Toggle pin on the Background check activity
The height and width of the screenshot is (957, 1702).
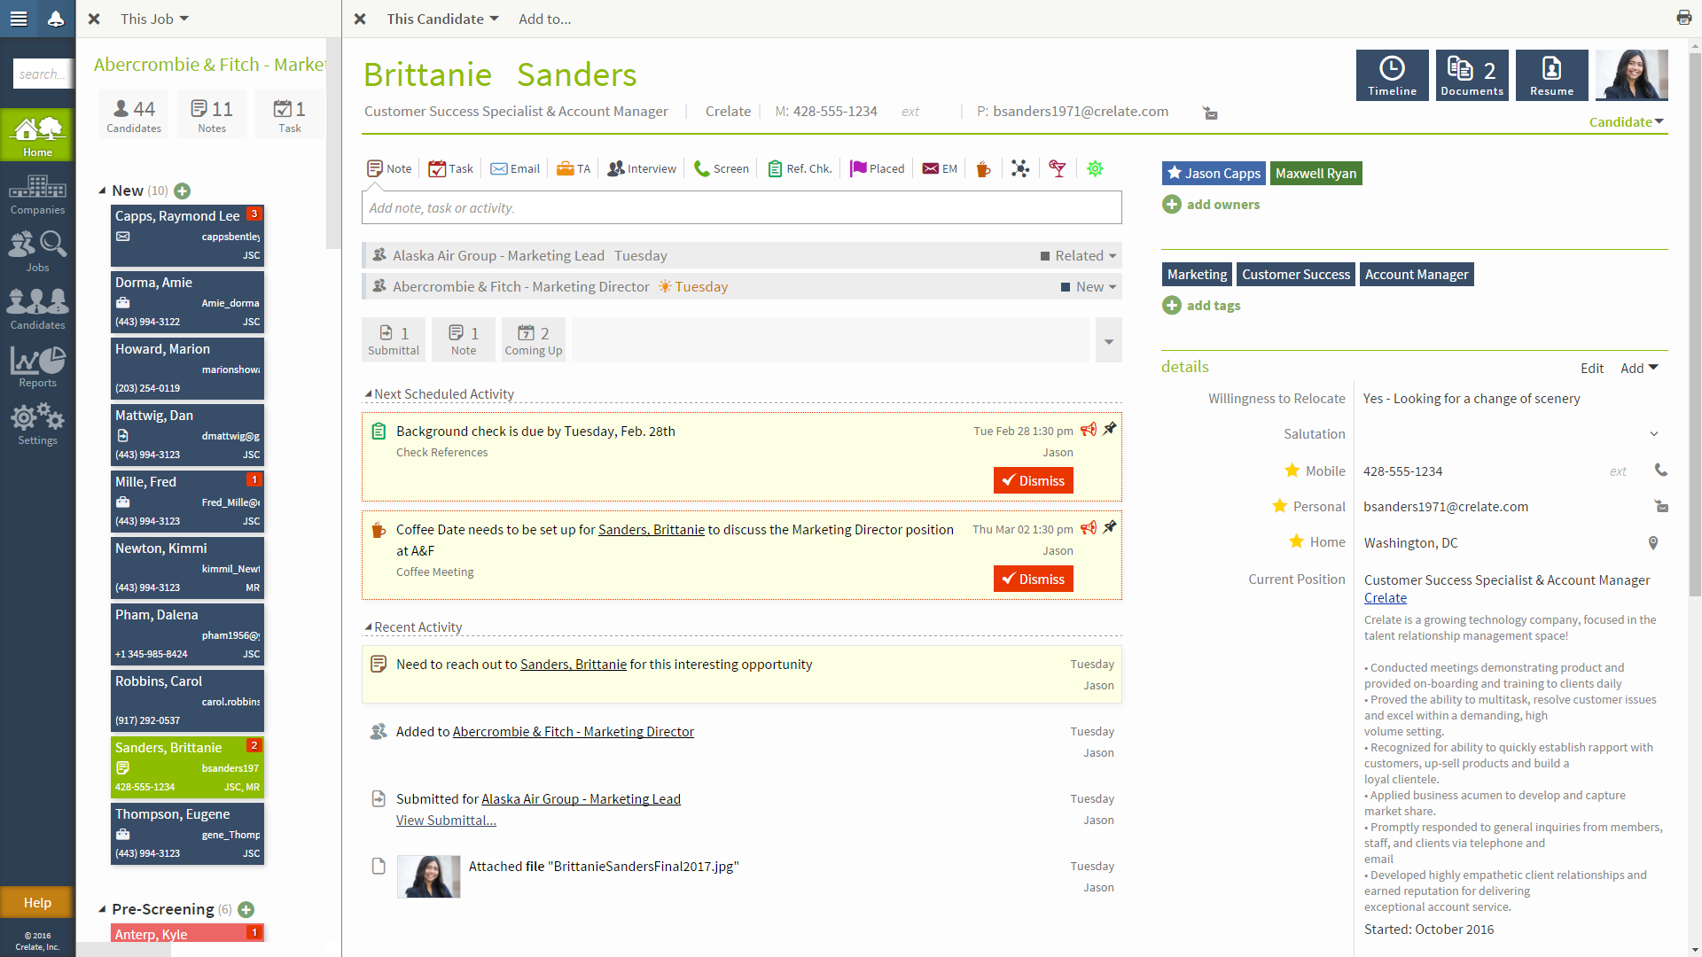coord(1109,429)
